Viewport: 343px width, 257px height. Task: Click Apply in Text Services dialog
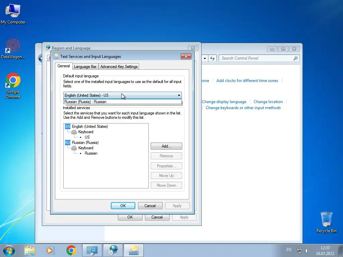click(x=177, y=206)
